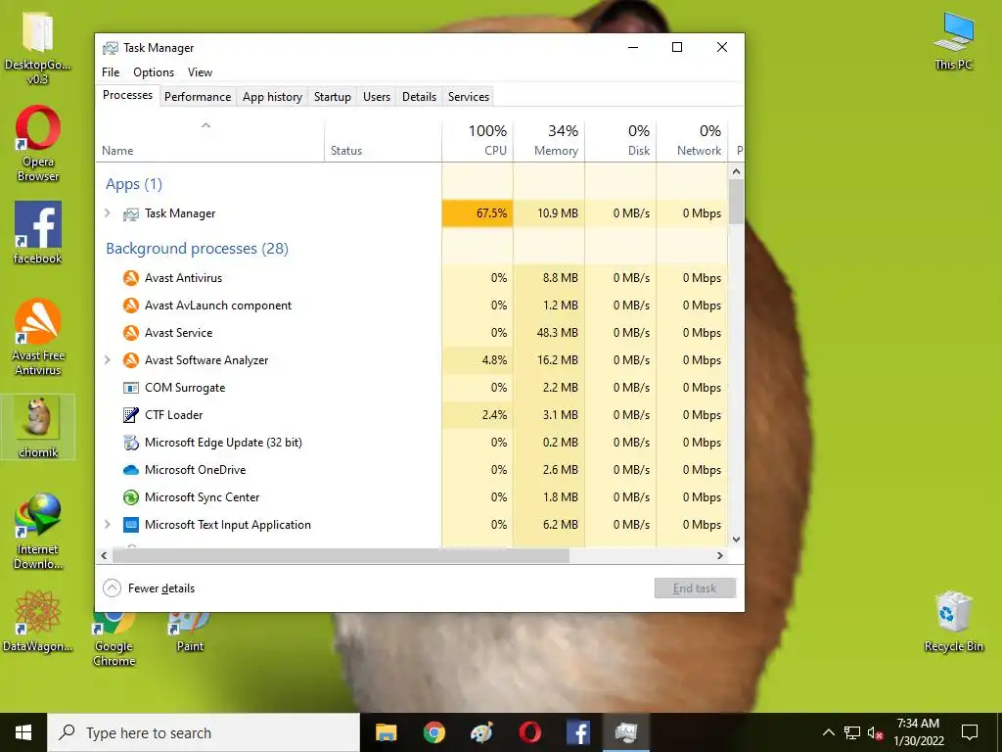Switch to the Startup tab
The image size is (1002, 752).
(x=333, y=97)
